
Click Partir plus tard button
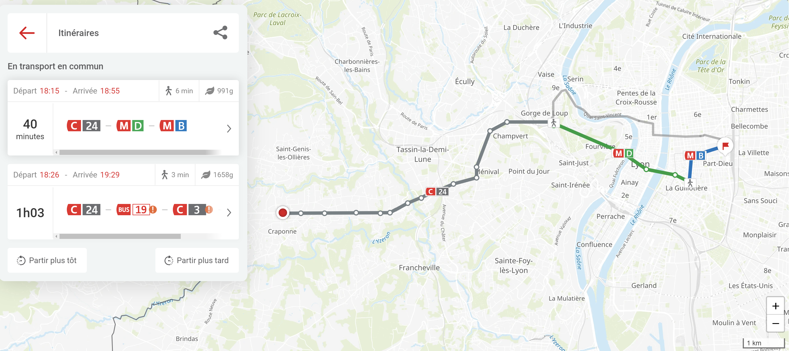(197, 260)
